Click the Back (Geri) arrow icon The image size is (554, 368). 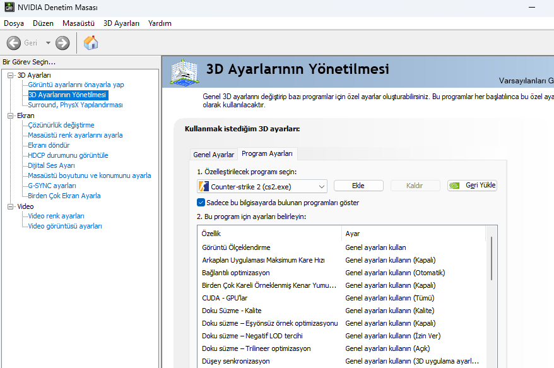(14, 43)
